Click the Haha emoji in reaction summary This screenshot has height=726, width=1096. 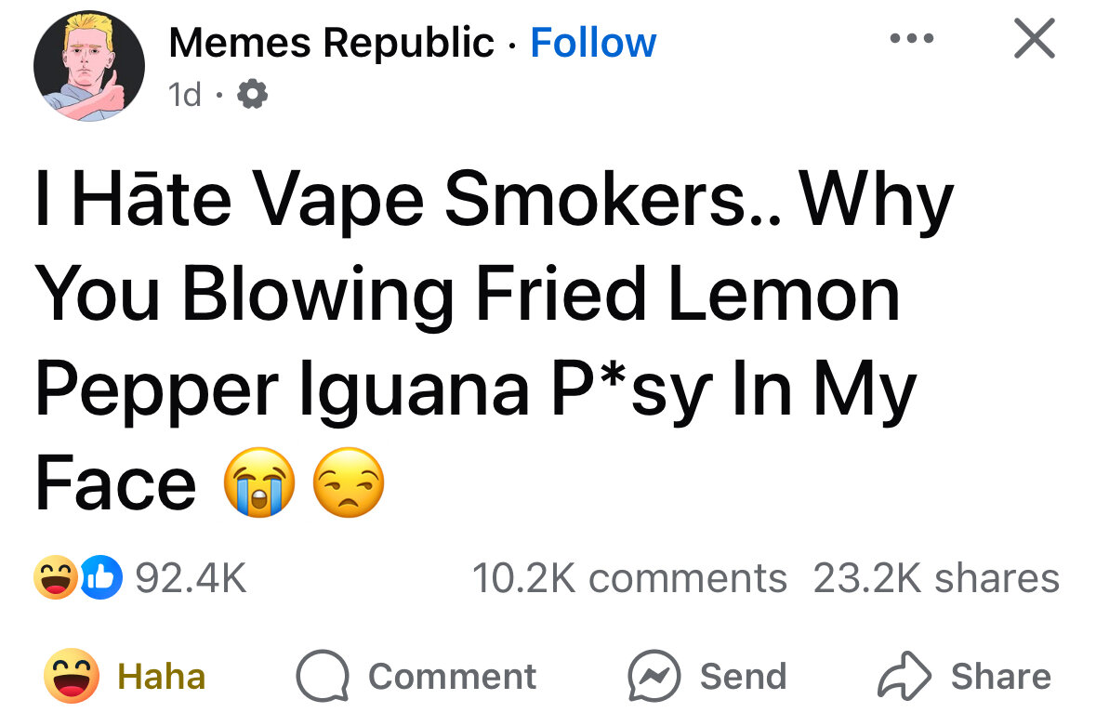tap(55, 578)
